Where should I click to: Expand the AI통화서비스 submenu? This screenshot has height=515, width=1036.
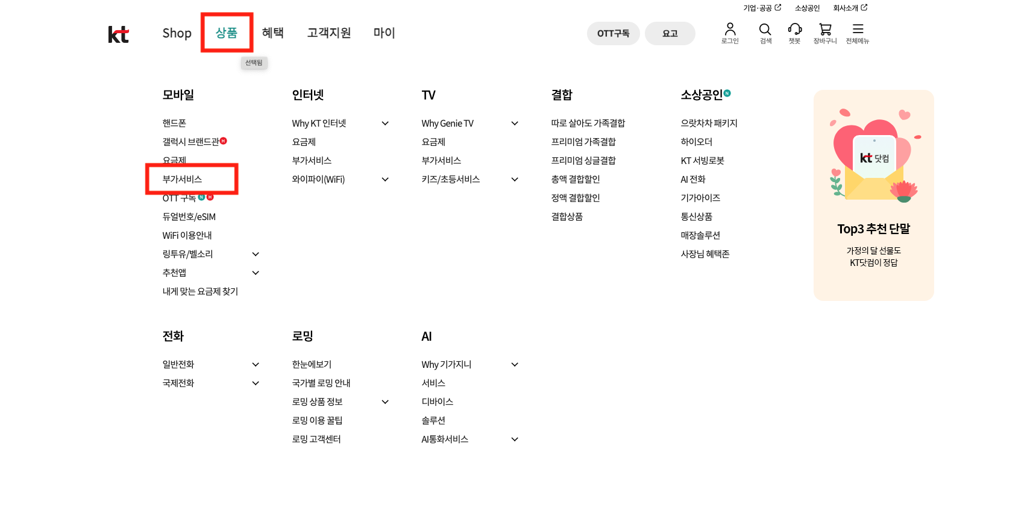point(515,440)
